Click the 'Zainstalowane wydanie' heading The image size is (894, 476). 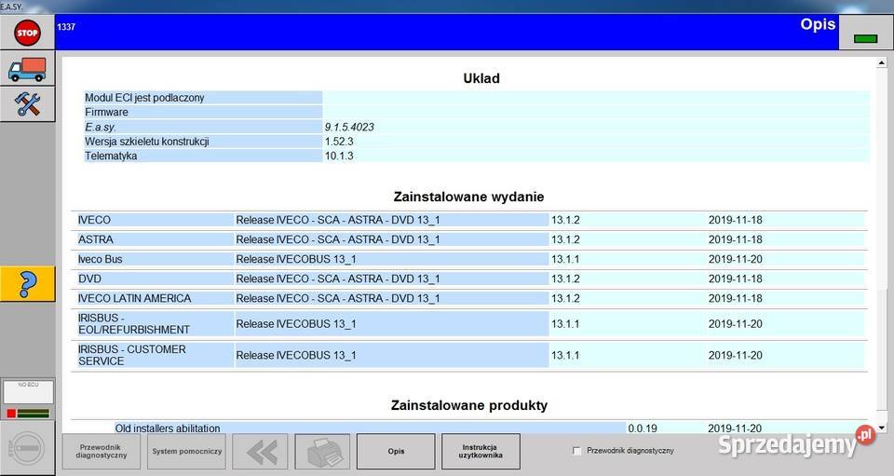pyautogui.click(x=468, y=197)
